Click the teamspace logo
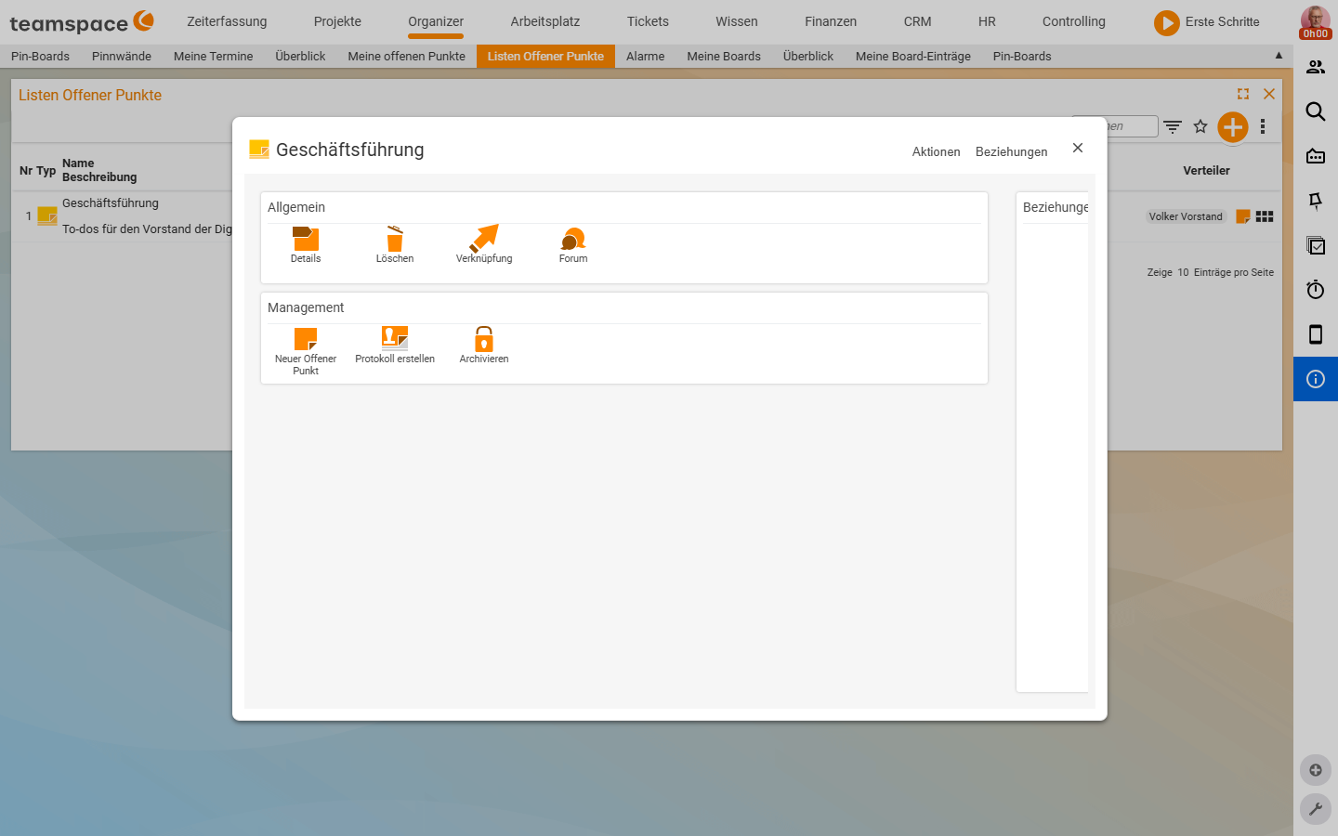The height and width of the screenshot is (836, 1338). 82,22
